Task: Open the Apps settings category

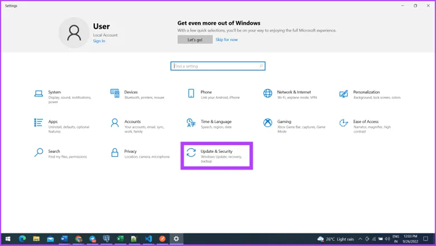Action: pyautogui.click(x=53, y=122)
